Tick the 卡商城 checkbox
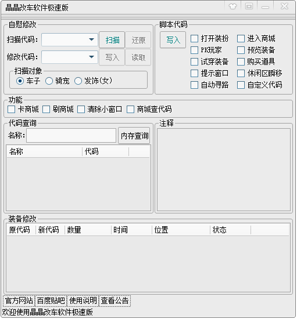 point(11,109)
